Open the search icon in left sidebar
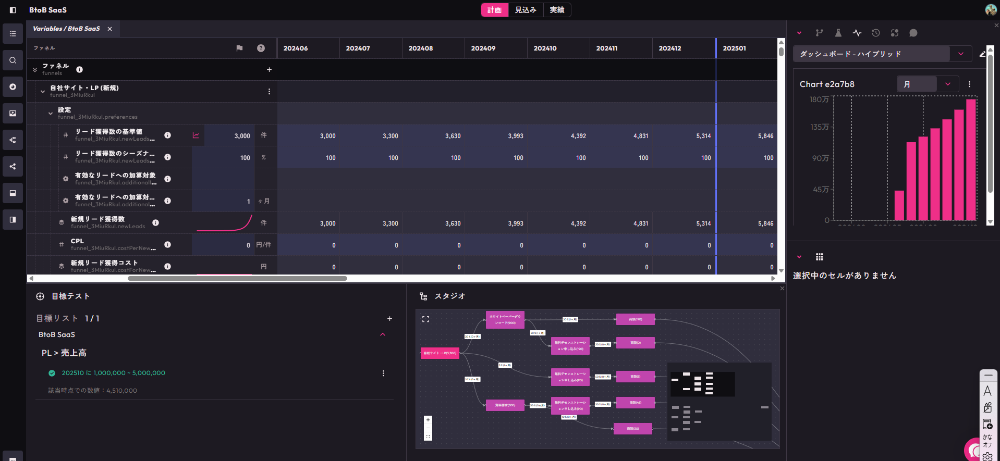This screenshot has width=1000, height=461. tap(13, 60)
